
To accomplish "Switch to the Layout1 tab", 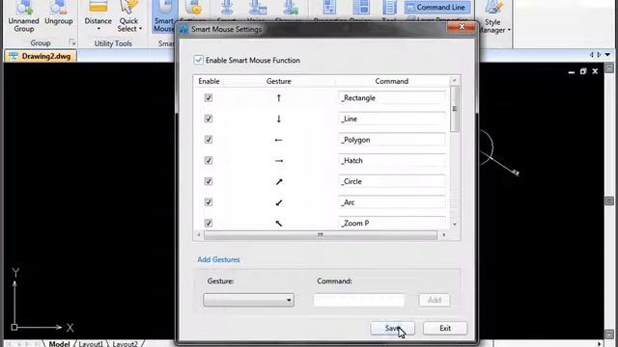I will pyautogui.click(x=90, y=343).
